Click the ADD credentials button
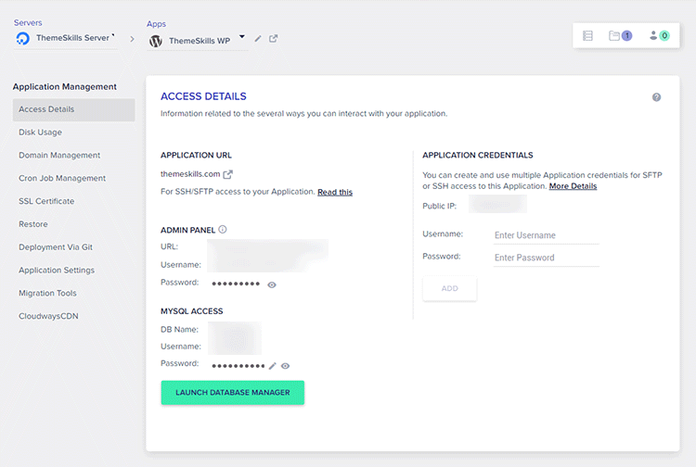Viewport: 696px width, 467px height. click(450, 288)
